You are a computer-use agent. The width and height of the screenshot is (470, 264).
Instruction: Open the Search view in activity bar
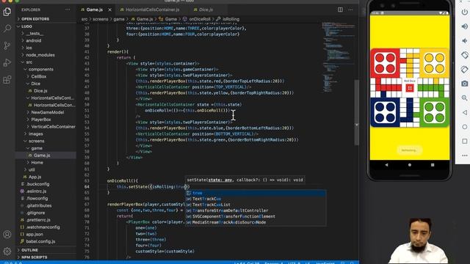[7, 29]
